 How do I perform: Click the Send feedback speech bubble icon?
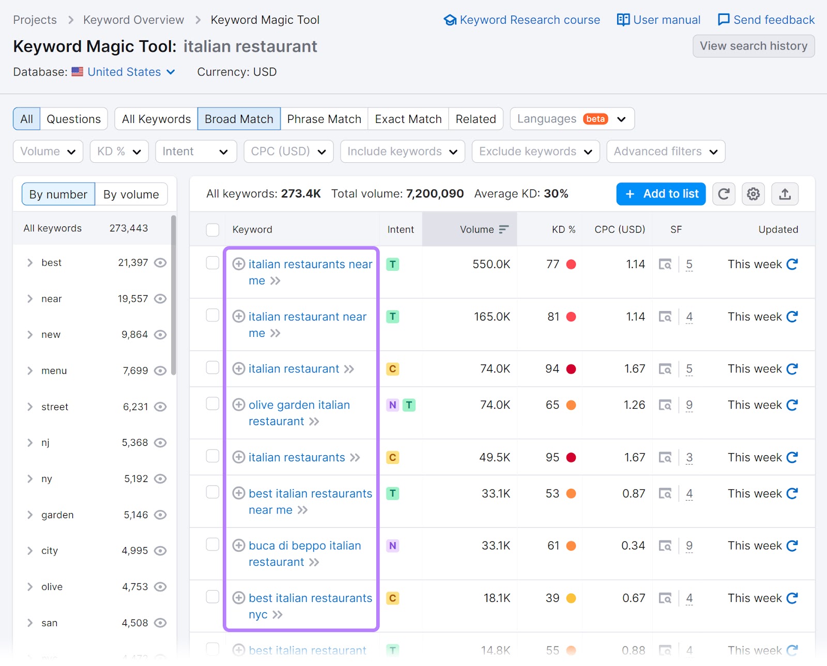[724, 20]
